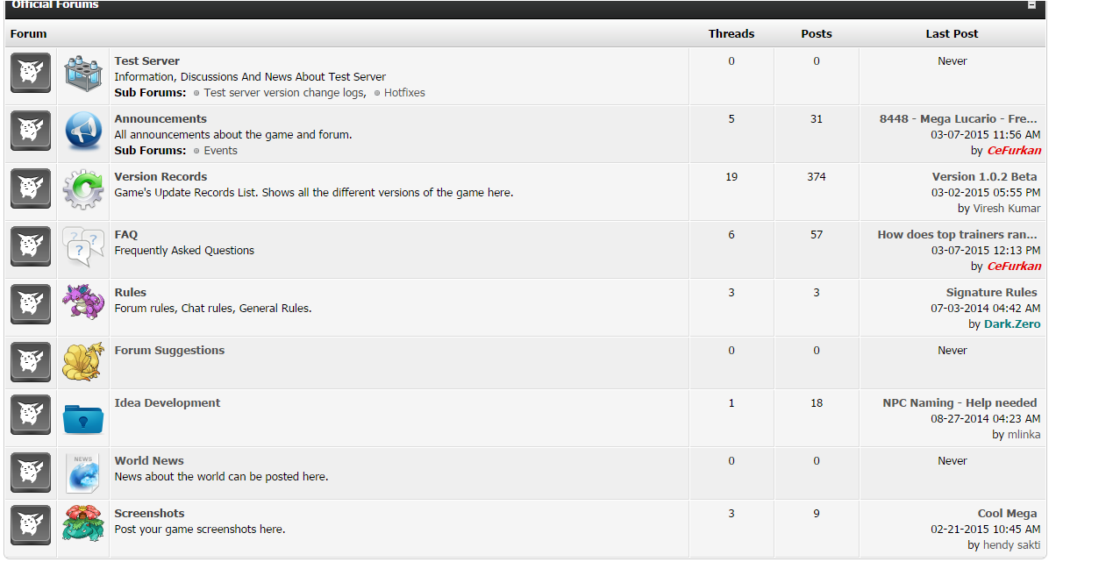Open the Version 1.0.2 Beta last post
This screenshot has width=1113, height=576.
(x=984, y=177)
